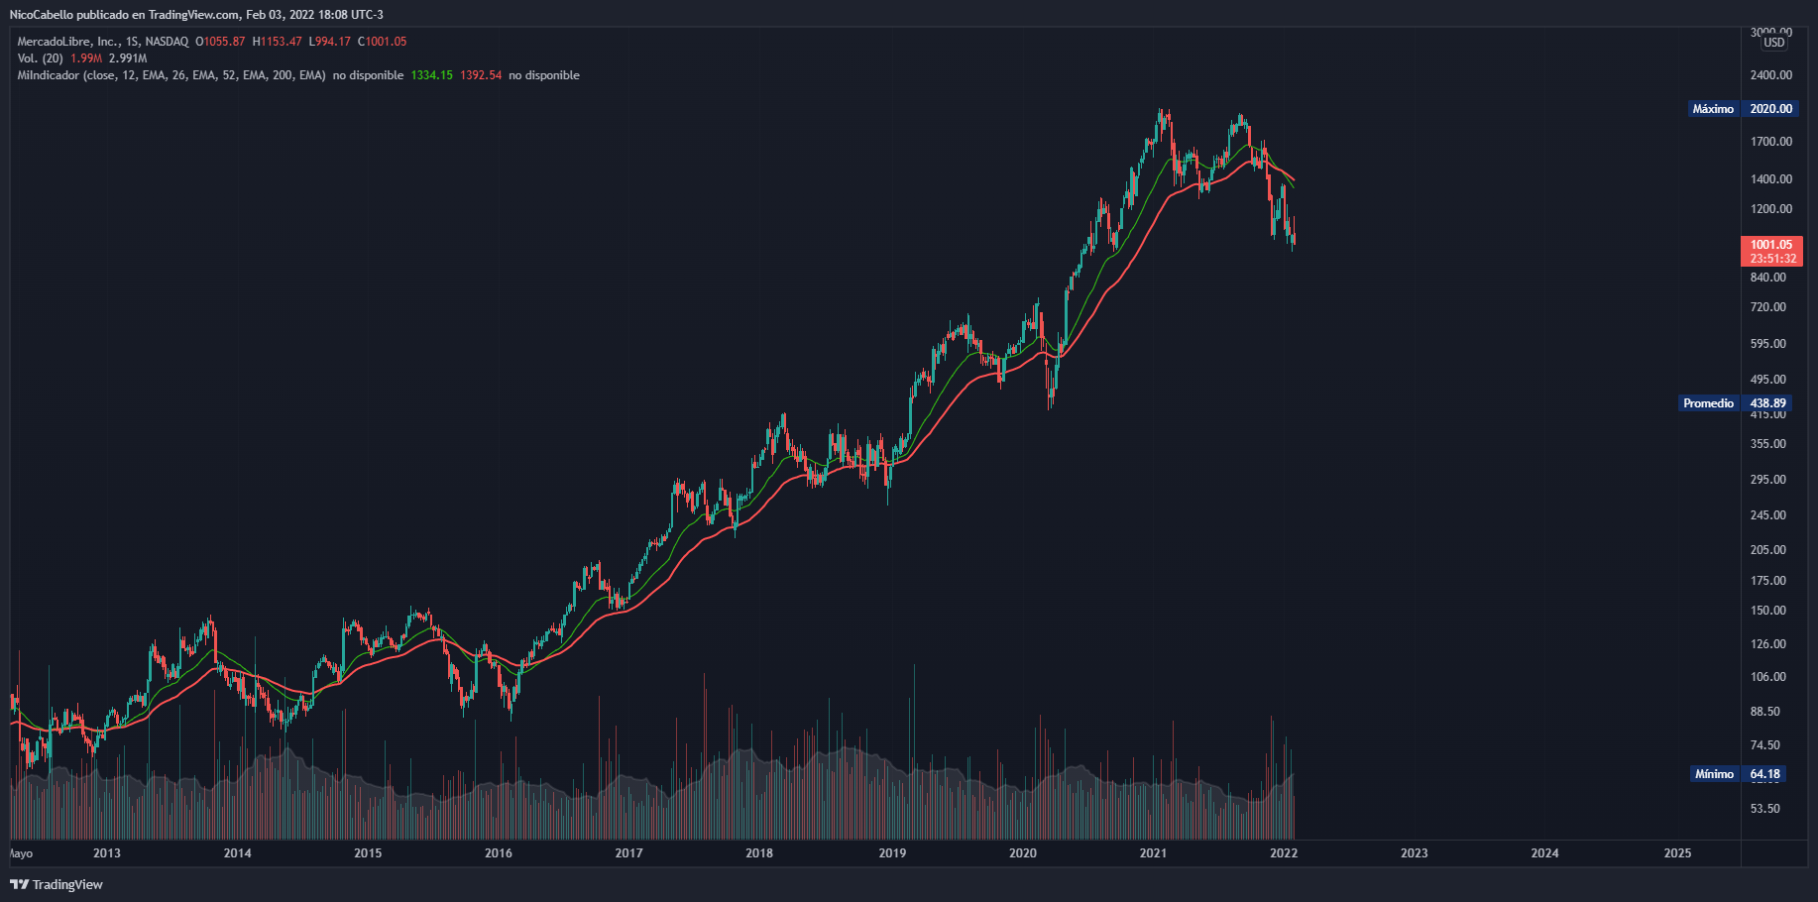
Task: Click the USD currency label on price axis
Action: tap(1773, 43)
